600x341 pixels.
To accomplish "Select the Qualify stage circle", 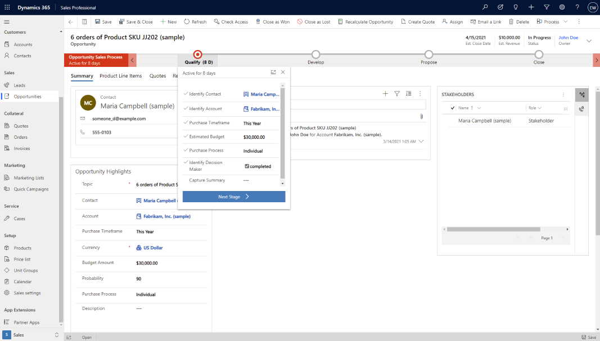I will [x=197, y=54].
